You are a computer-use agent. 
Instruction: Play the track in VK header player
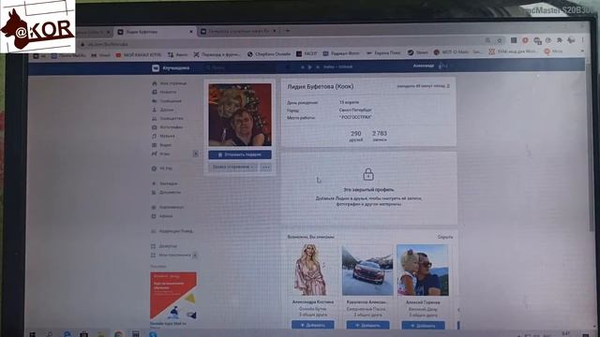309,67
